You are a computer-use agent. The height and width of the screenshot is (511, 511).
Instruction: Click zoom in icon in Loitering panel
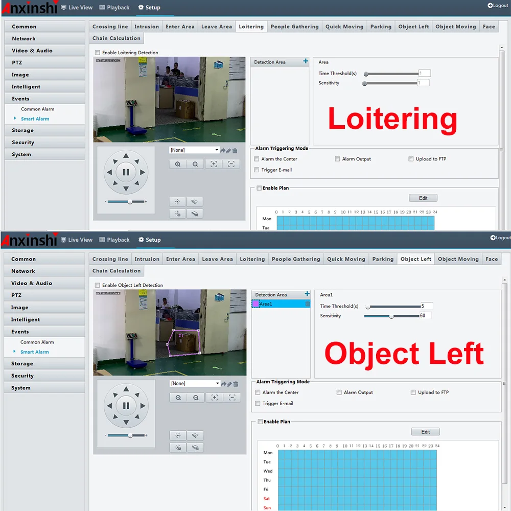(177, 164)
